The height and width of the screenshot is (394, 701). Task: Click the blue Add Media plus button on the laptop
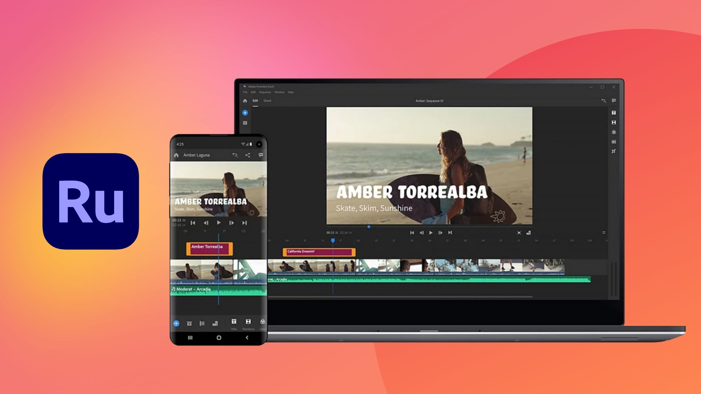click(245, 113)
